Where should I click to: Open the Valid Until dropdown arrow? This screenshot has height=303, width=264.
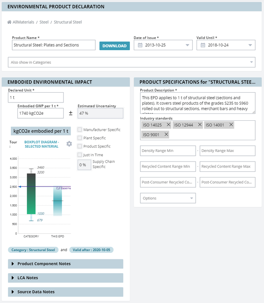pos(250,45)
